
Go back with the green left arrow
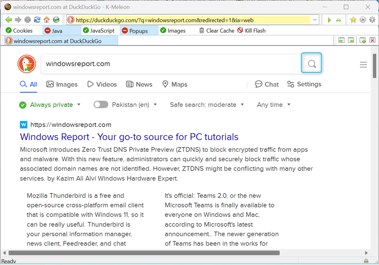coord(9,20)
